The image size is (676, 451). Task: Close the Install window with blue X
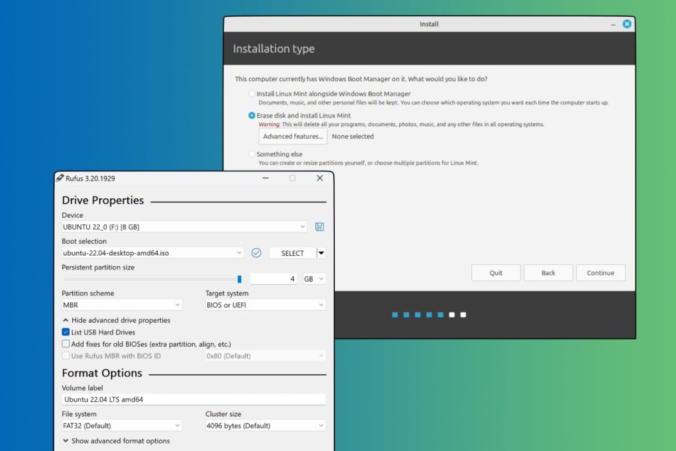point(627,24)
